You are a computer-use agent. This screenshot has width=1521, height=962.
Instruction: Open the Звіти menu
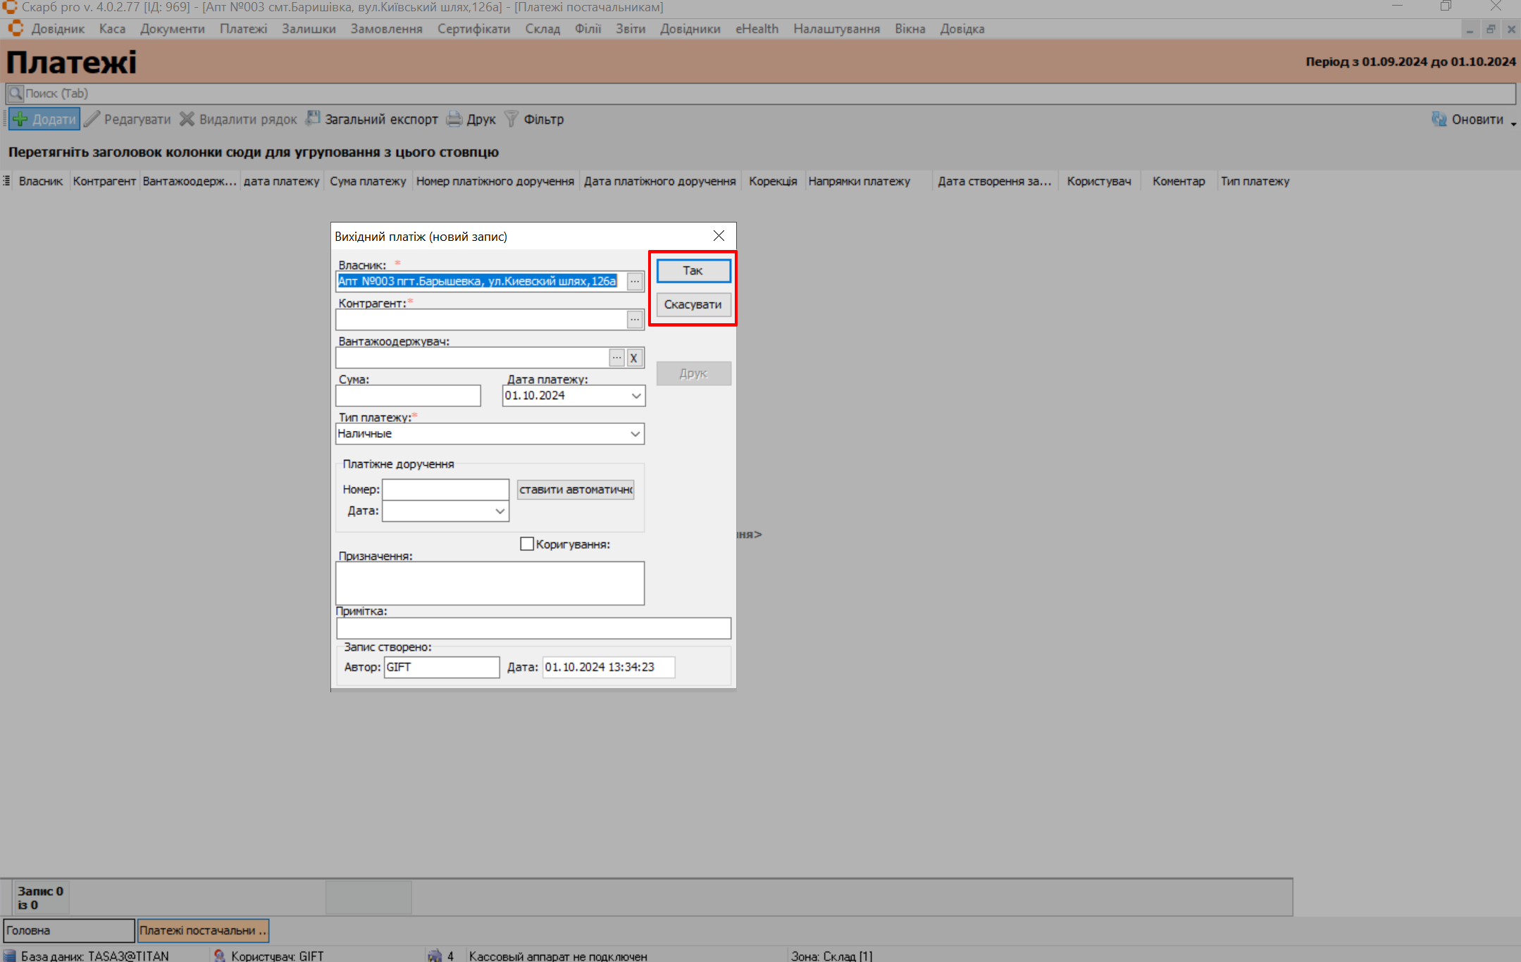[x=630, y=29]
